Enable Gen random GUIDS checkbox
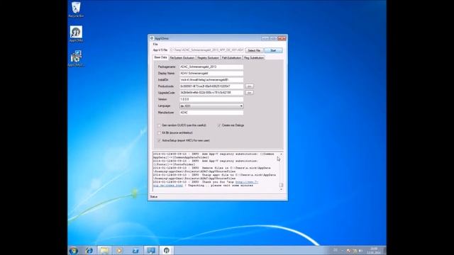454x255 pixels. tap(159, 125)
